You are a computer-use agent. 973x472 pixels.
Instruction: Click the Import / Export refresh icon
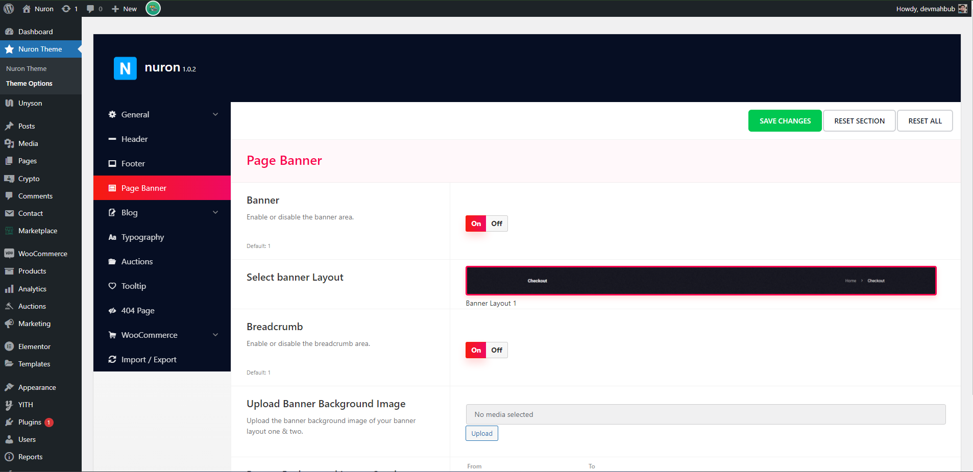click(112, 359)
